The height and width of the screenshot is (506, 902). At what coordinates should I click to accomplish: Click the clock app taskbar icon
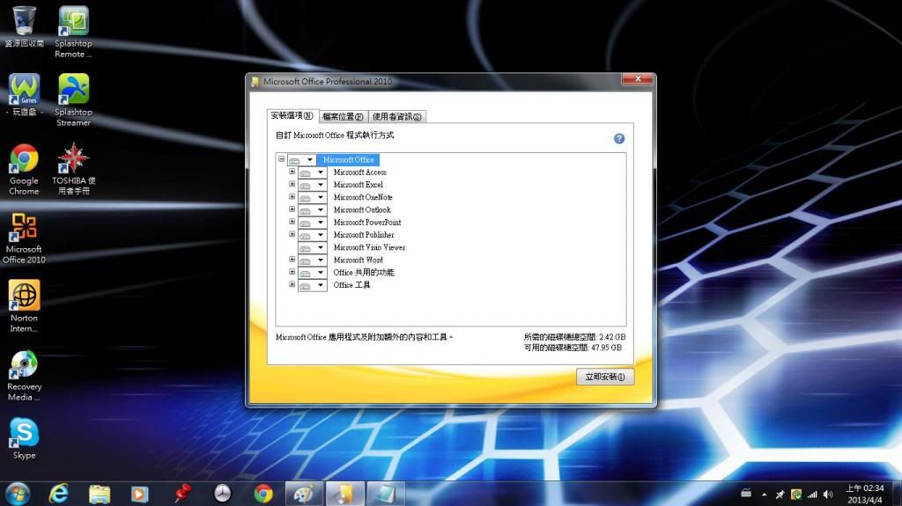tap(223, 494)
